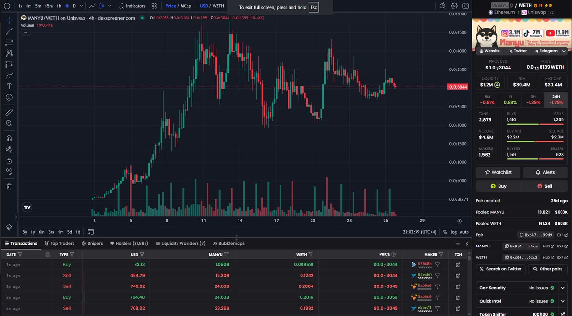This screenshot has width=572, height=316.
Task: Select the crosshair cursor tool
Action: point(9,20)
